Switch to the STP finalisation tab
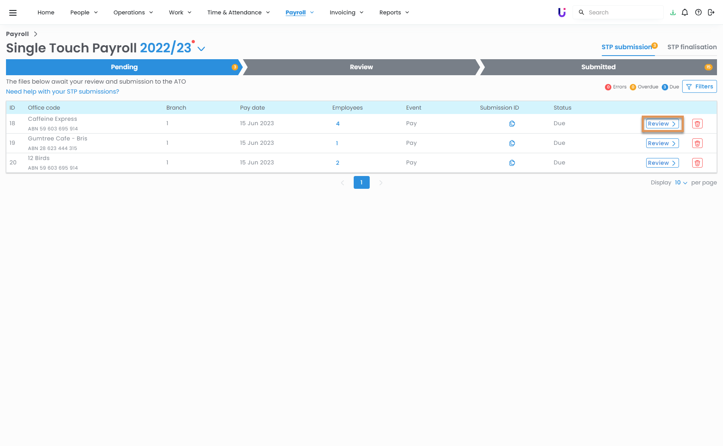The width and height of the screenshot is (723, 446). pos(692,47)
